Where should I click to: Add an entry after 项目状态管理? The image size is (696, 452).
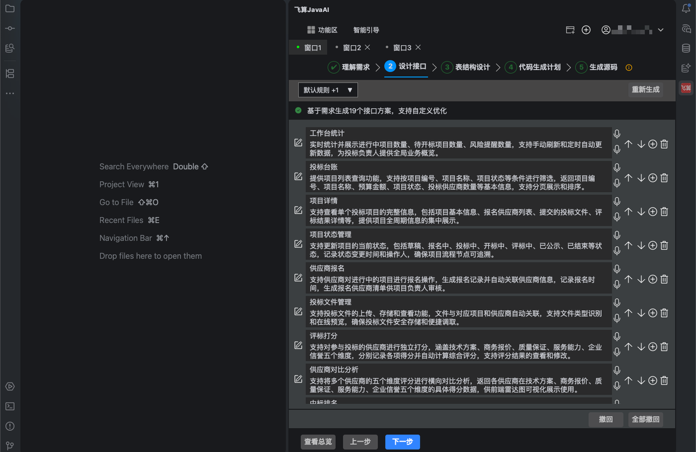(652, 245)
